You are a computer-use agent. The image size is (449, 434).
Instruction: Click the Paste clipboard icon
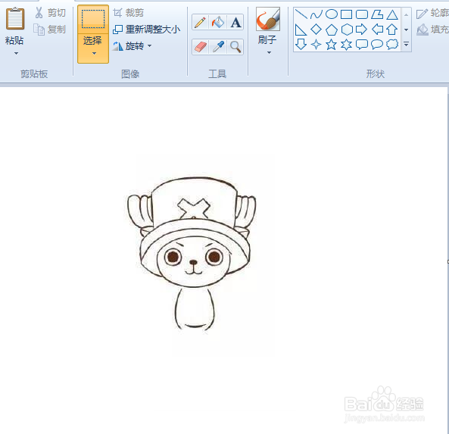(x=15, y=19)
